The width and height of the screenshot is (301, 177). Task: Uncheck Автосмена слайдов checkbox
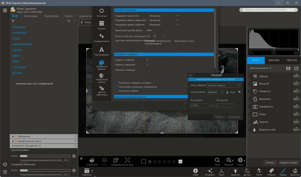pyautogui.click(x=116, y=91)
